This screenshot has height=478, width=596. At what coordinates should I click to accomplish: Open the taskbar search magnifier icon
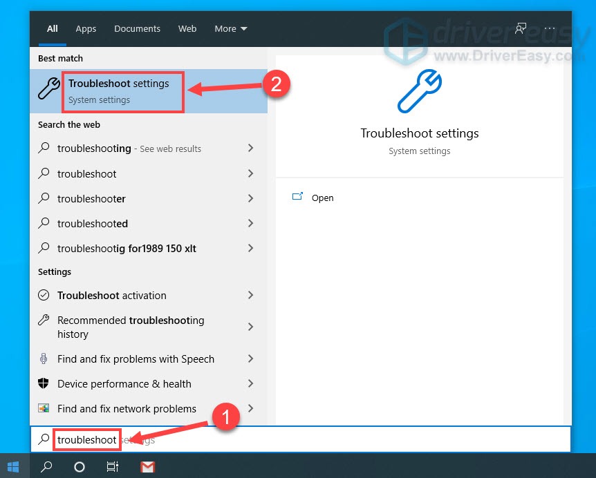pyautogui.click(x=46, y=467)
